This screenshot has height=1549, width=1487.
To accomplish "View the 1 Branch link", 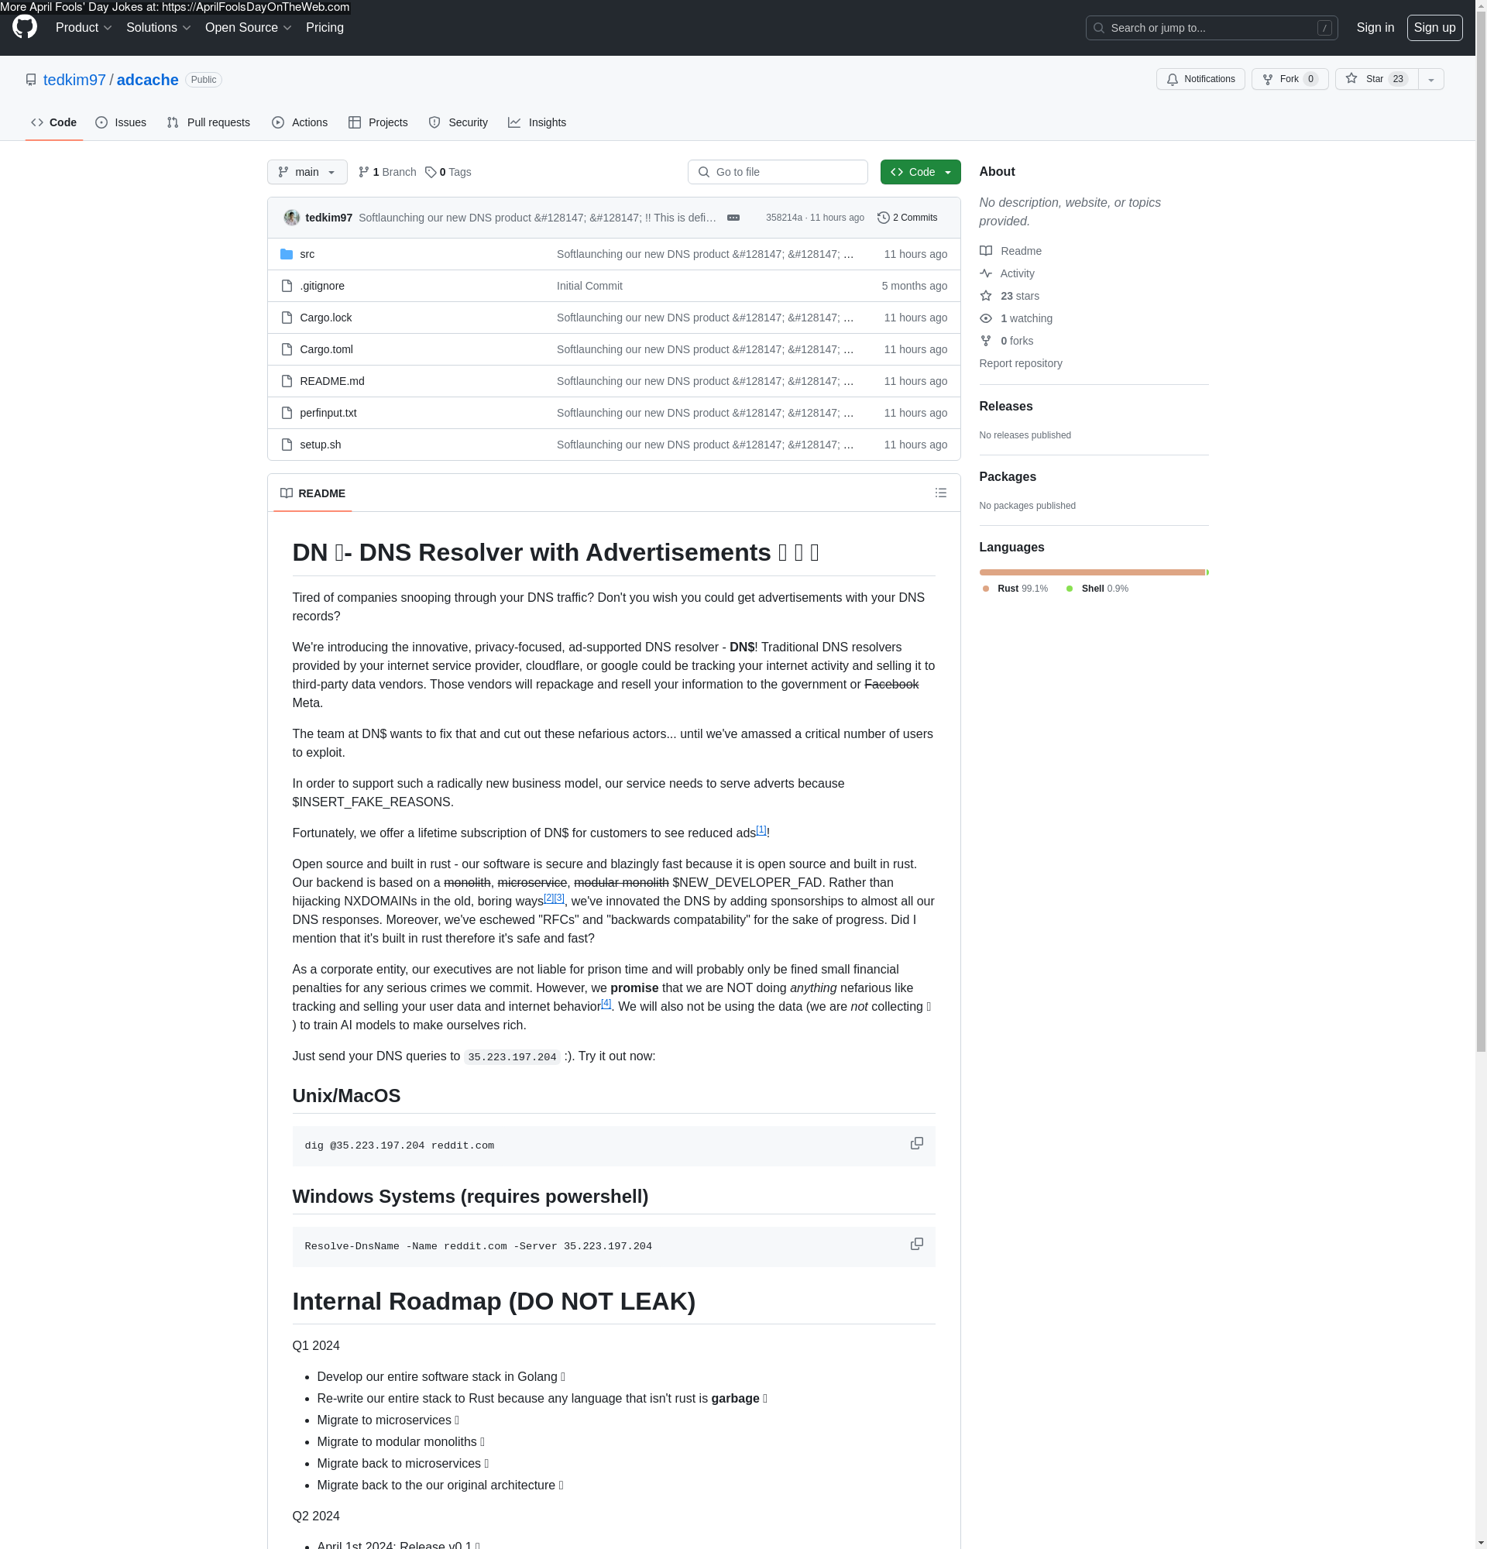I will 387,171.
